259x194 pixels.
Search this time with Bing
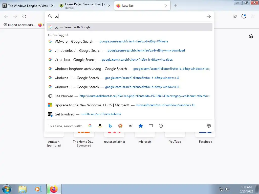click(x=110, y=126)
